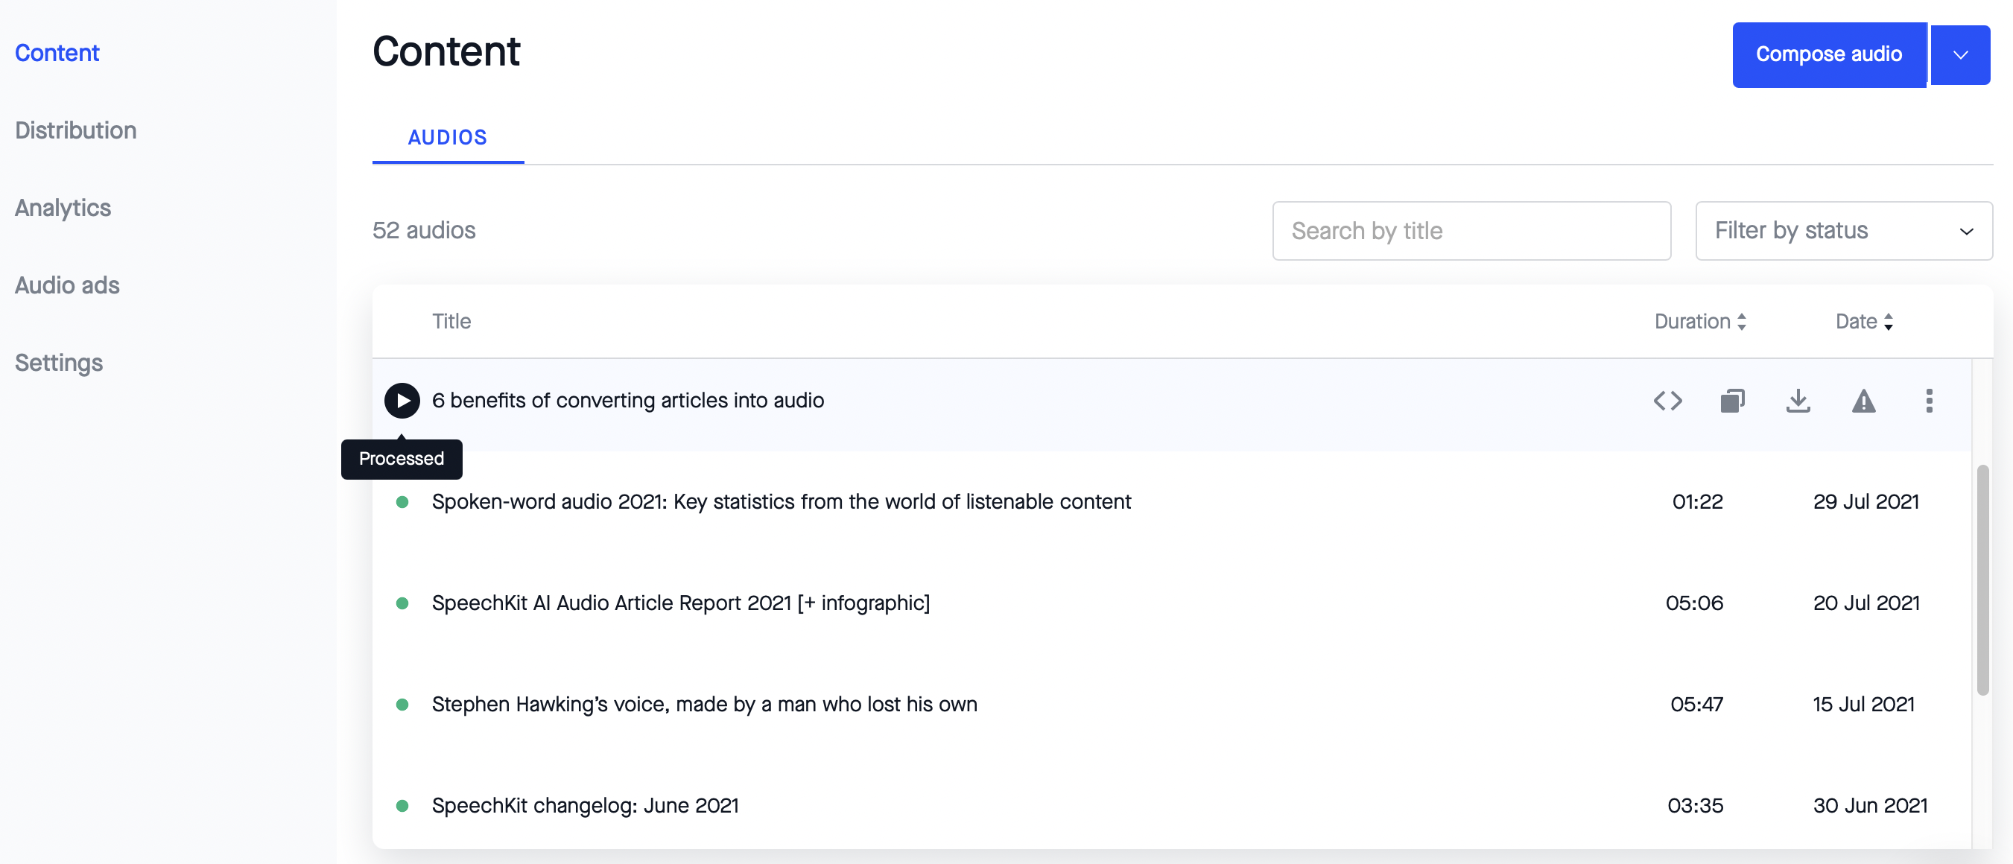Open the Filter by status dropdown
Screen dimensions: 2013x864
tap(1842, 231)
